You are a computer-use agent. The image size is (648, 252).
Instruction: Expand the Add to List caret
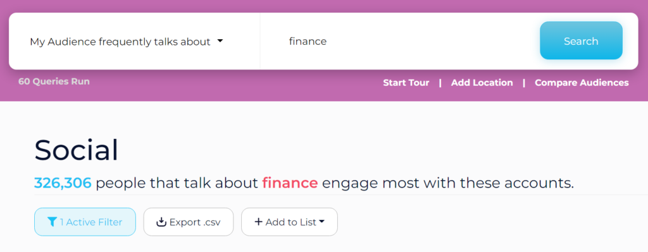322,222
